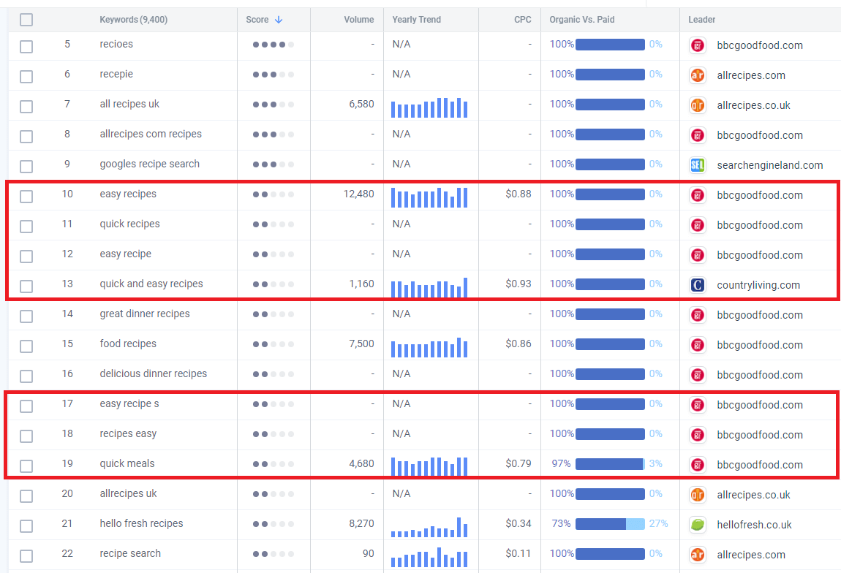Click the hellofresh leader icon for "hello fresh recipes"
841x573 pixels.
[697, 524]
